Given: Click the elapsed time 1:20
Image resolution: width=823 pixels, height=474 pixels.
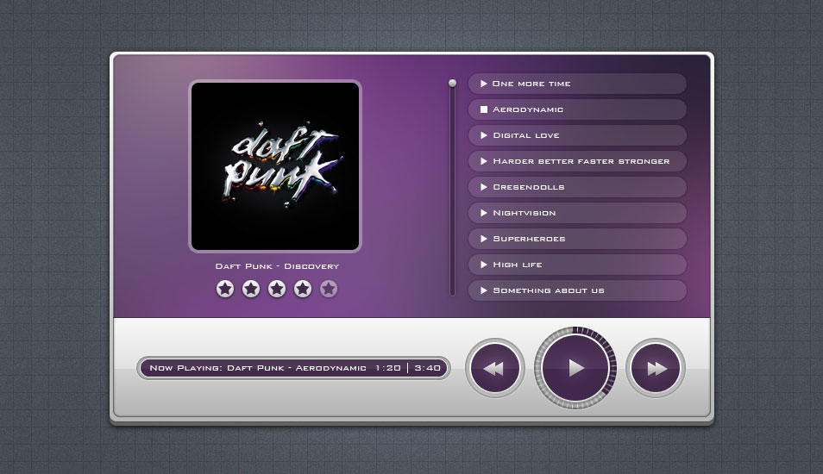Looking at the screenshot, I should click(x=388, y=368).
